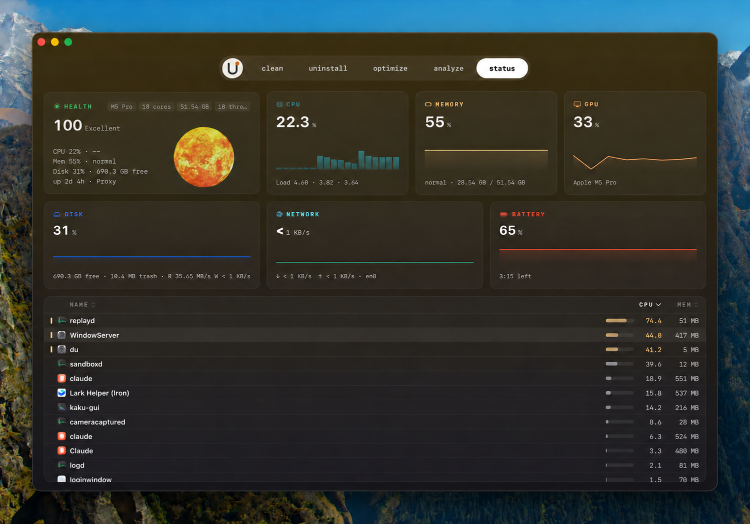Click the claude icon in the 18.9 CPU row
The image size is (750, 524).
[x=61, y=379]
